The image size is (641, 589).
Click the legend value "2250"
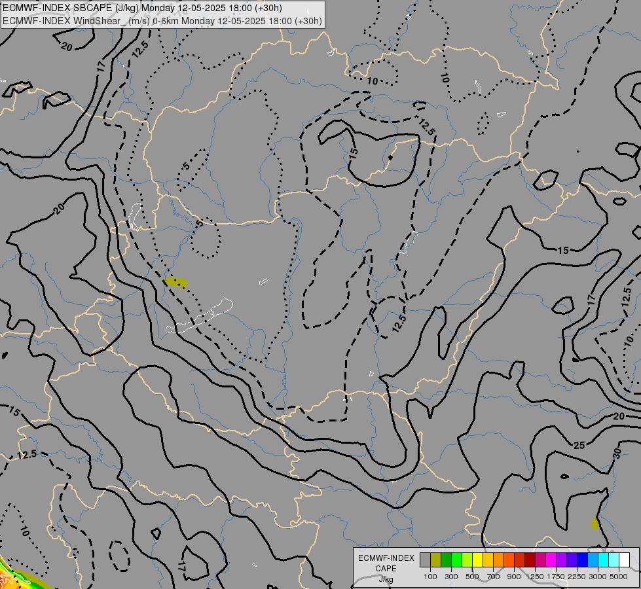(x=577, y=577)
